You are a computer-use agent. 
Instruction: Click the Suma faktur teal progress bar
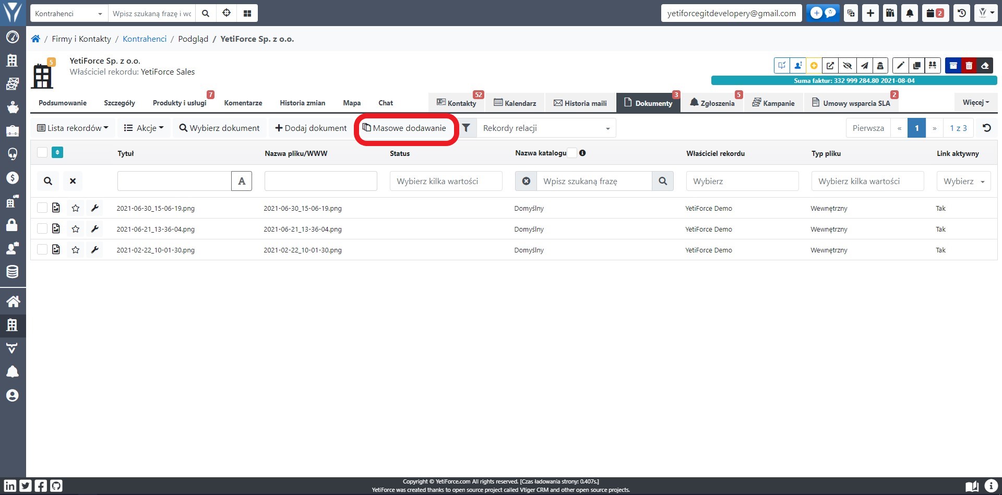[x=854, y=80]
